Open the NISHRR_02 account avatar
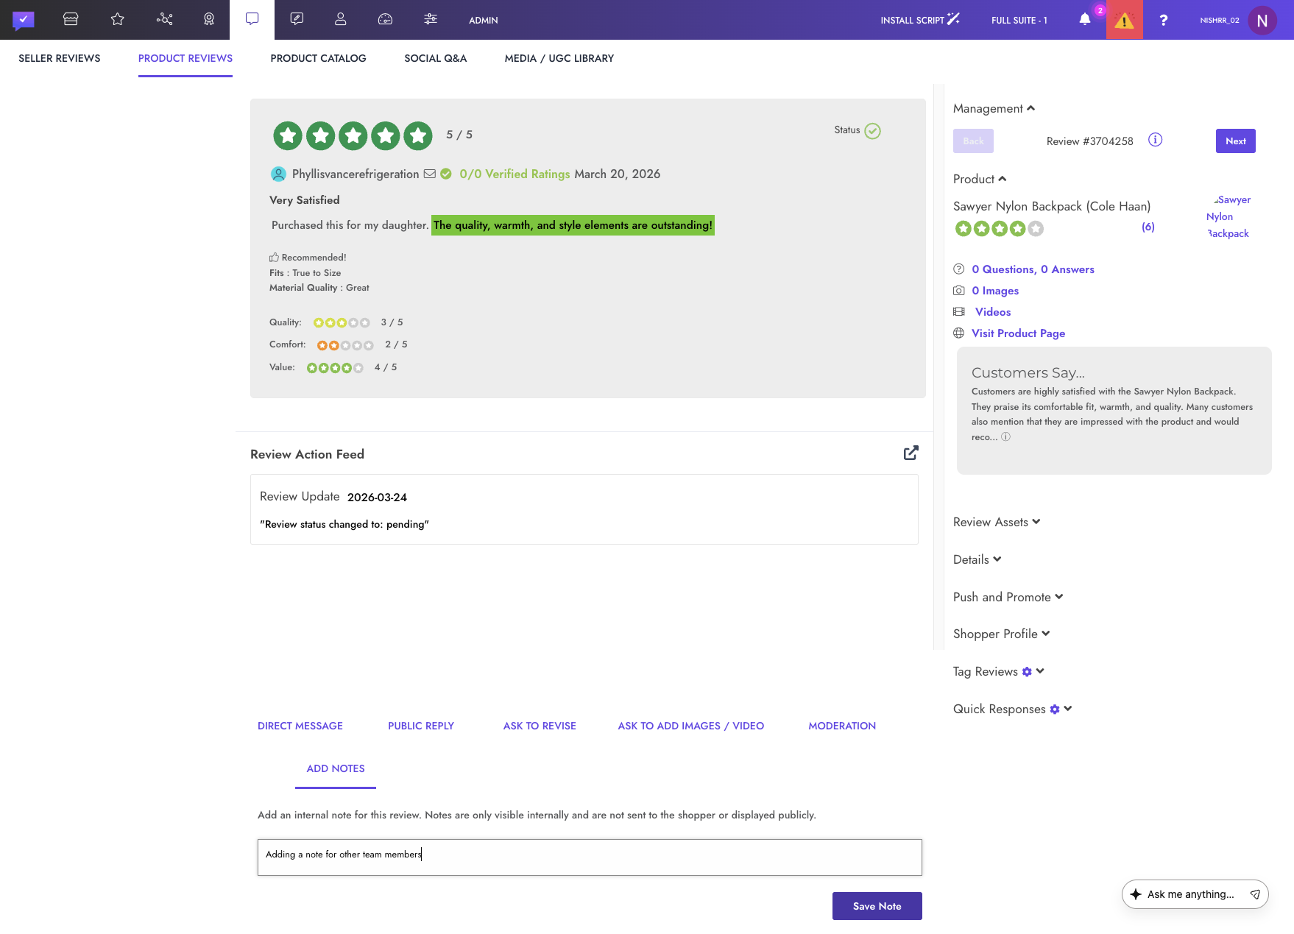 pos(1262,21)
